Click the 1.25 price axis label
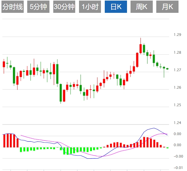Screen dimensions: 187x171 pyautogui.click(x=177, y=105)
